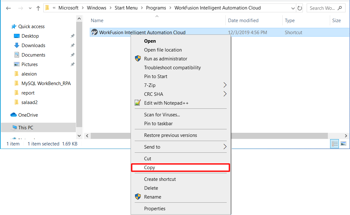350x215 pixels.
Task: Click the pin icon beside Desktop
Action: pos(72,36)
